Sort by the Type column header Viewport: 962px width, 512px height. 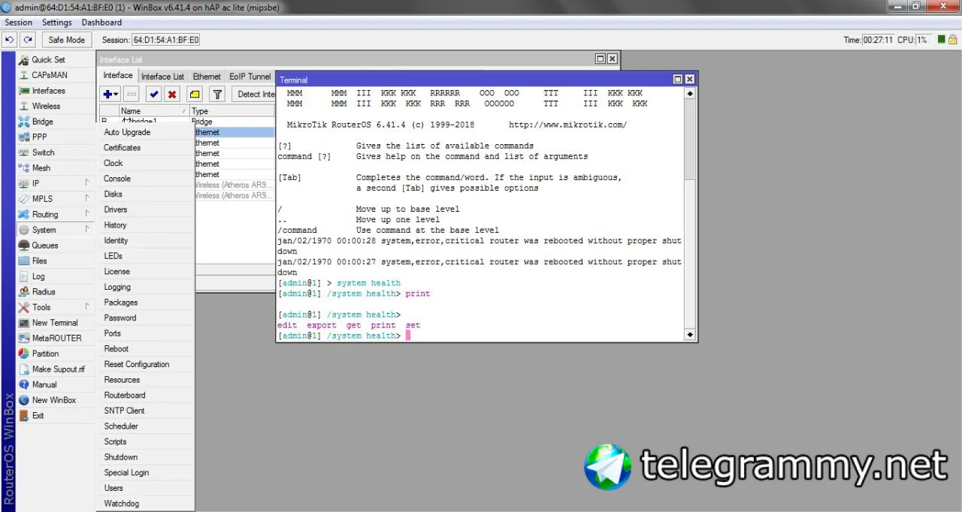pos(233,111)
